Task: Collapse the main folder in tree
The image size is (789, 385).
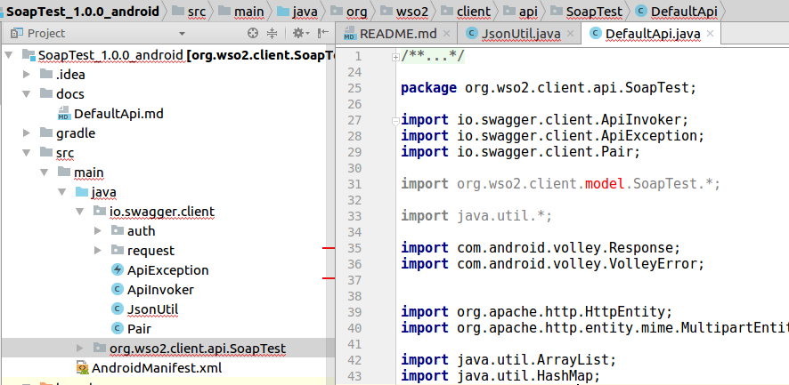Action: [x=45, y=172]
